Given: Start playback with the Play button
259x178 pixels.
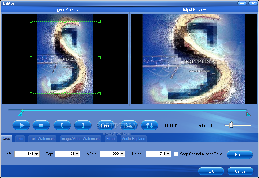Looking at the screenshot, I should (x=21, y=125).
